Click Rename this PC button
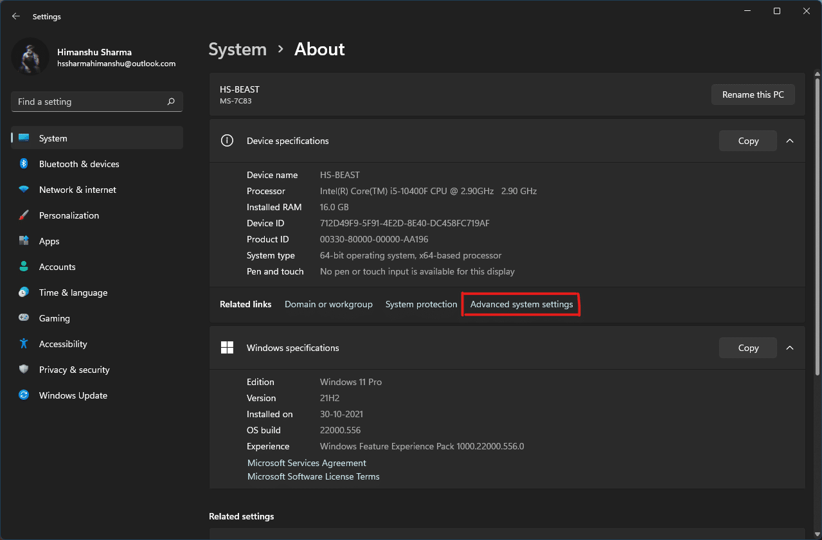822x540 pixels. pos(753,94)
